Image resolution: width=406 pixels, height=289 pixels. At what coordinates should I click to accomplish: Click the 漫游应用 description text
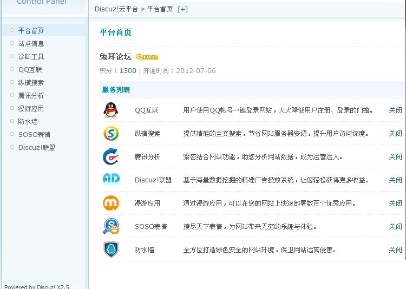(x=269, y=203)
